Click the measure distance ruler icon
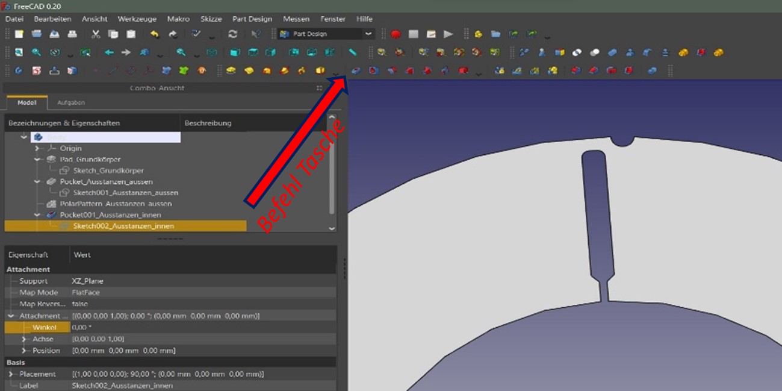 tap(353, 53)
